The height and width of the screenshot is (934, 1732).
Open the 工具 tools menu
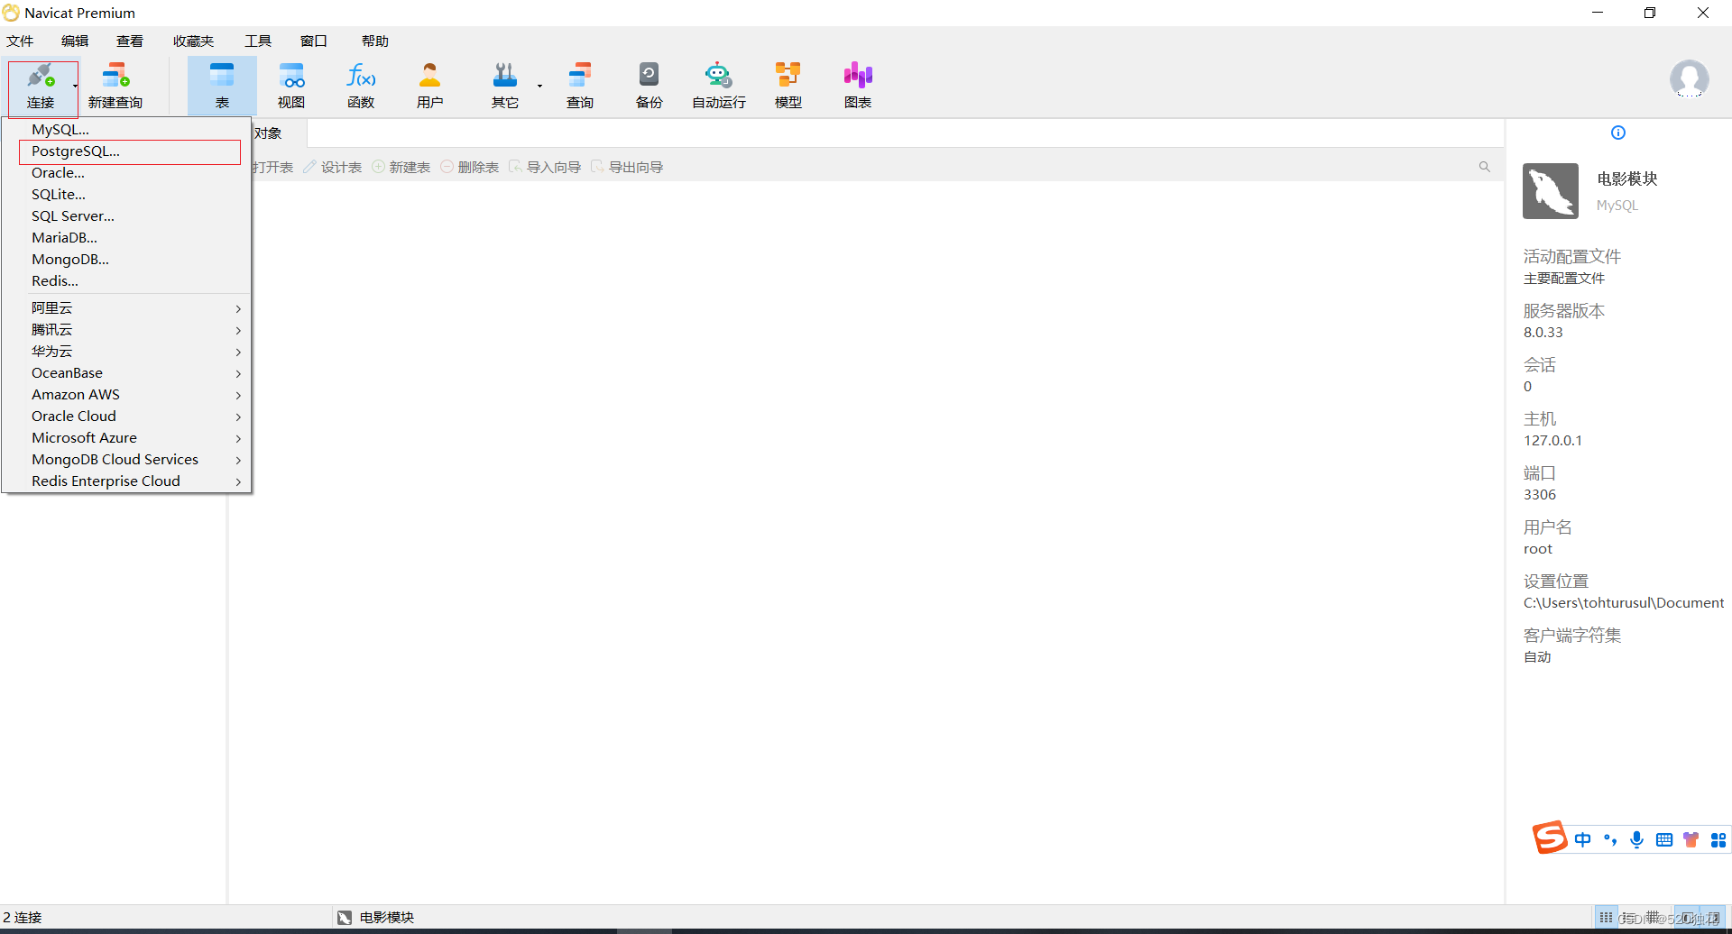point(258,41)
